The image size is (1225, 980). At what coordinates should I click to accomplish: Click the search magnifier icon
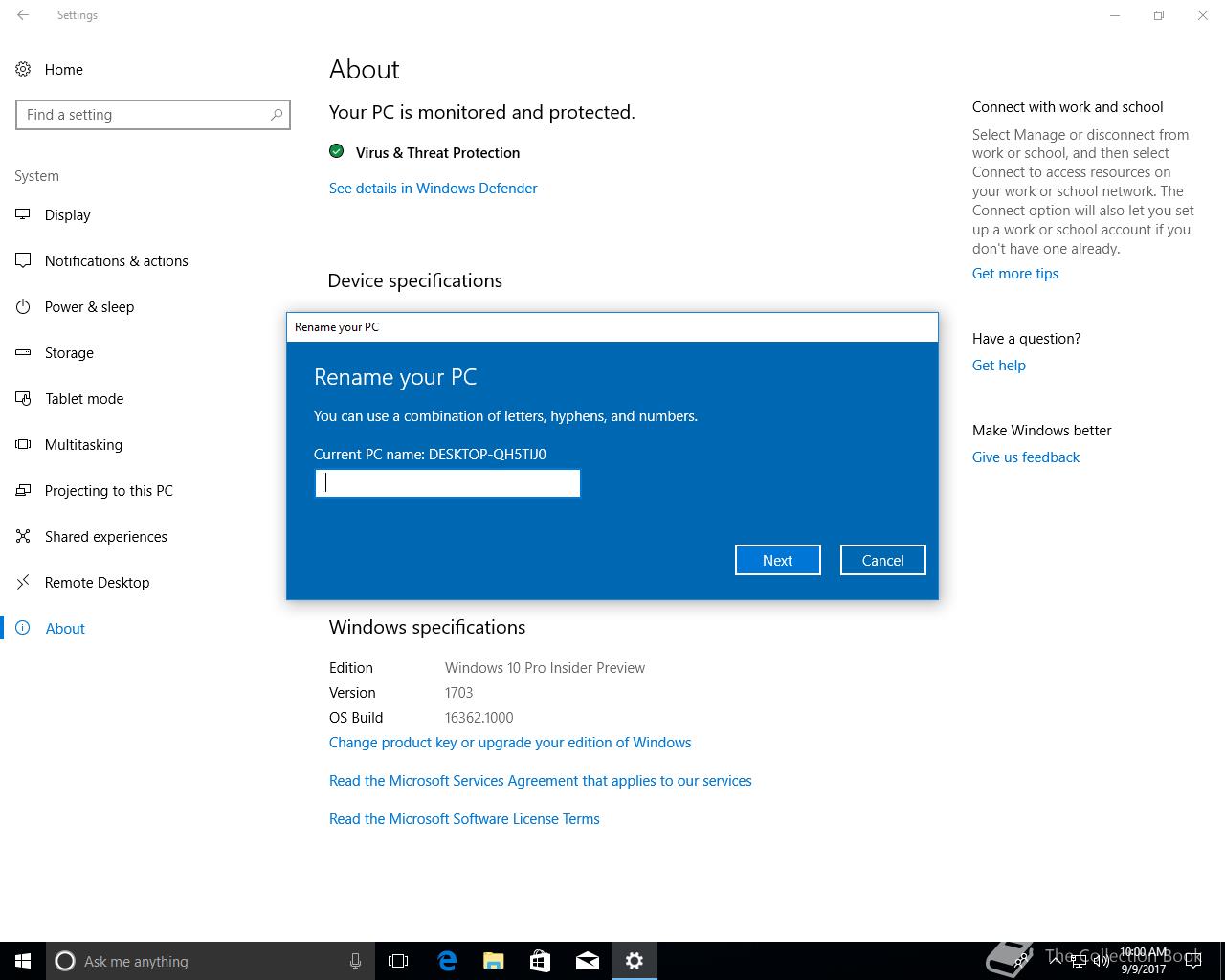pyautogui.click(x=277, y=115)
